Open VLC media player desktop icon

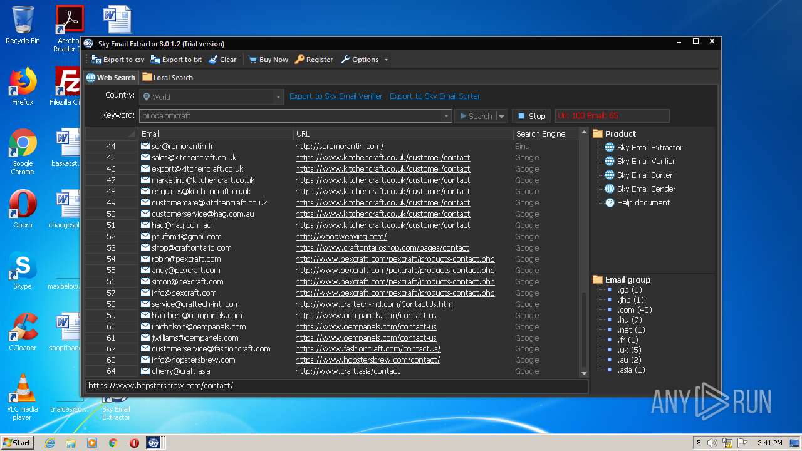pos(23,397)
